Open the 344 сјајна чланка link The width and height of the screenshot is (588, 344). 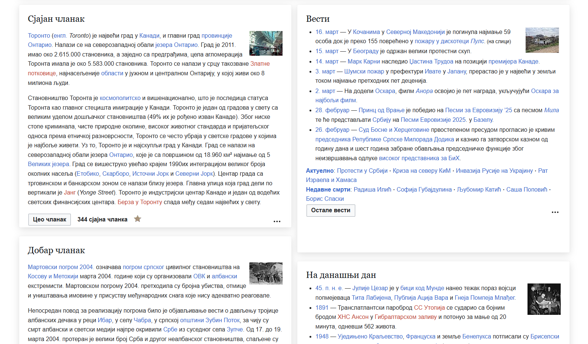coord(102,219)
